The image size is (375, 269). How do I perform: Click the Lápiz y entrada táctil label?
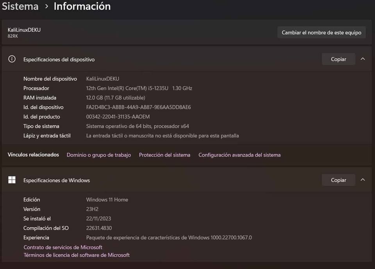point(47,135)
